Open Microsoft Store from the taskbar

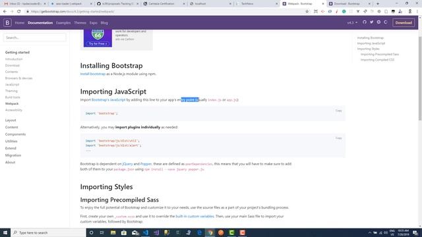(x=124, y=232)
